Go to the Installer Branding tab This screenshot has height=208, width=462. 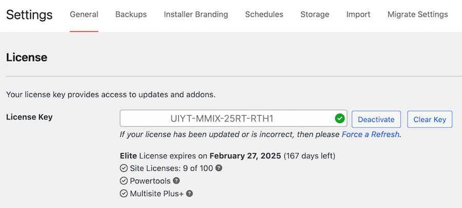click(196, 14)
